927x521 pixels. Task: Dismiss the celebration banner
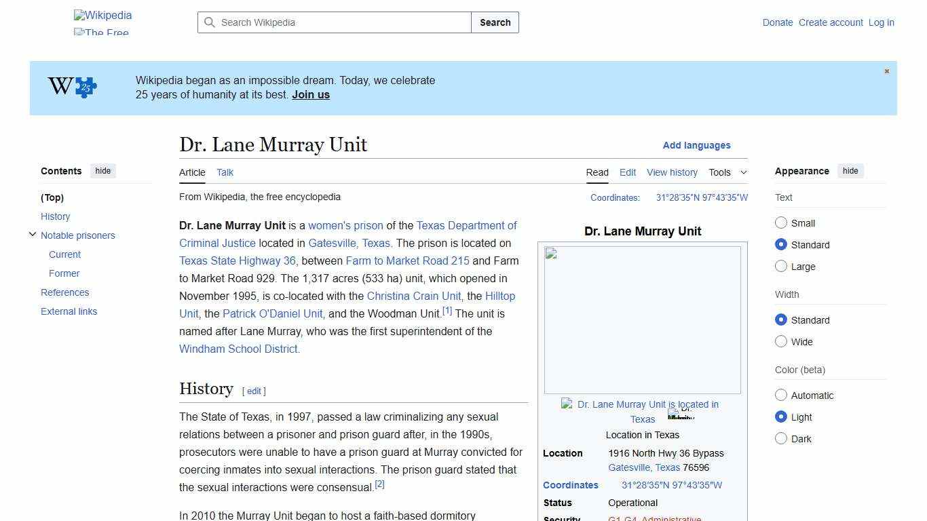tap(886, 71)
